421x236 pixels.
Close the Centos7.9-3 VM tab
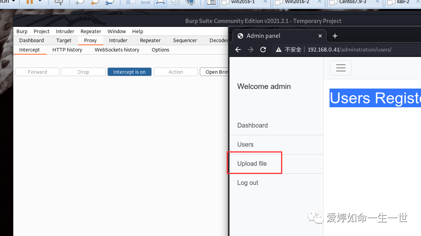377,2
